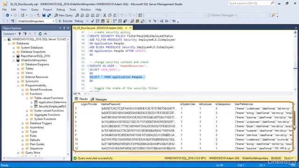
Task: Click the HashedPassword column header
Action: coord(110,104)
